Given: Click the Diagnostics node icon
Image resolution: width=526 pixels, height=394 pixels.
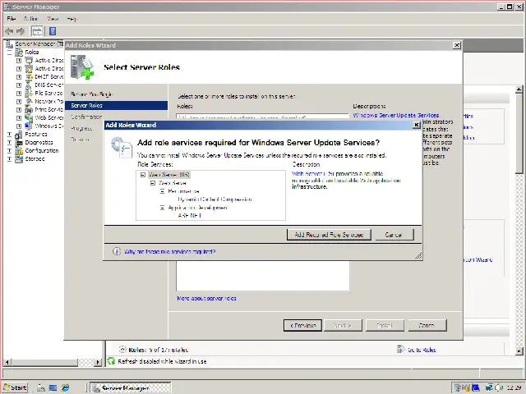Looking at the screenshot, I should tap(19, 142).
